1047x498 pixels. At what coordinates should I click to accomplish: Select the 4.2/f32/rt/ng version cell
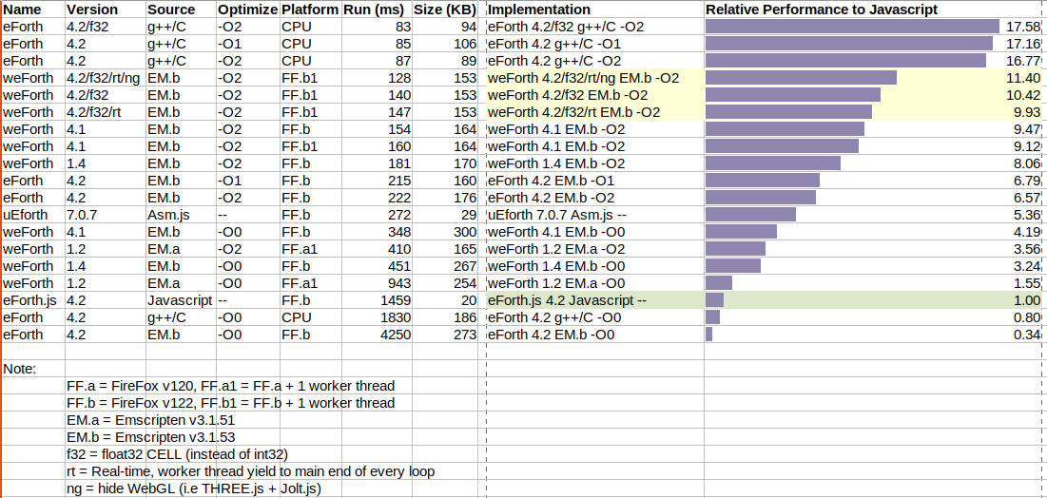(x=104, y=78)
